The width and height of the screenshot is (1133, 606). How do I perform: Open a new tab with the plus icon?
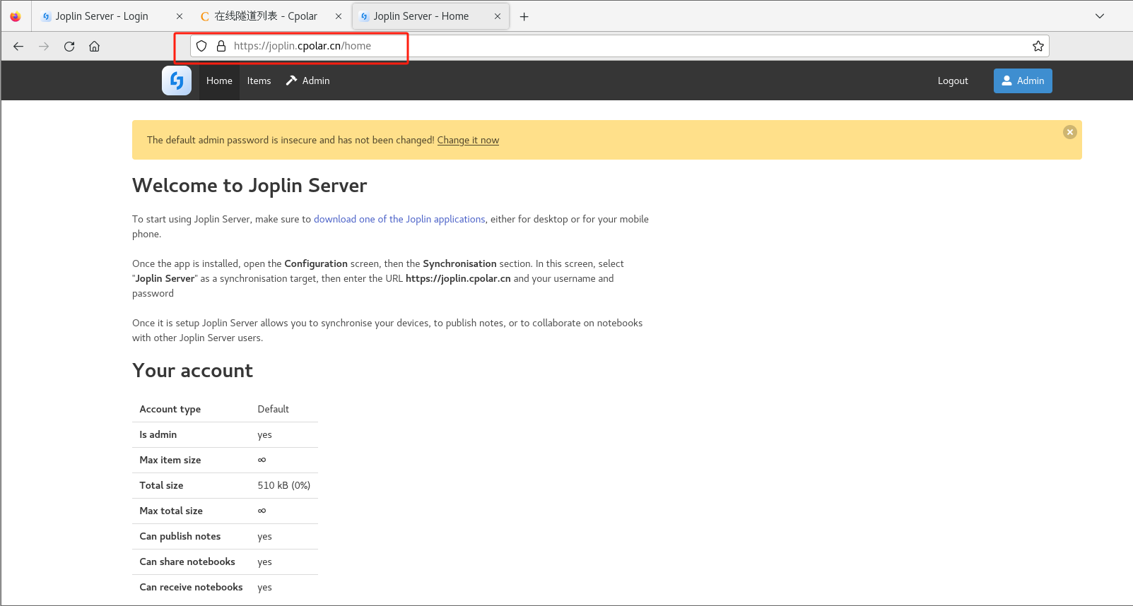tap(524, 16)
